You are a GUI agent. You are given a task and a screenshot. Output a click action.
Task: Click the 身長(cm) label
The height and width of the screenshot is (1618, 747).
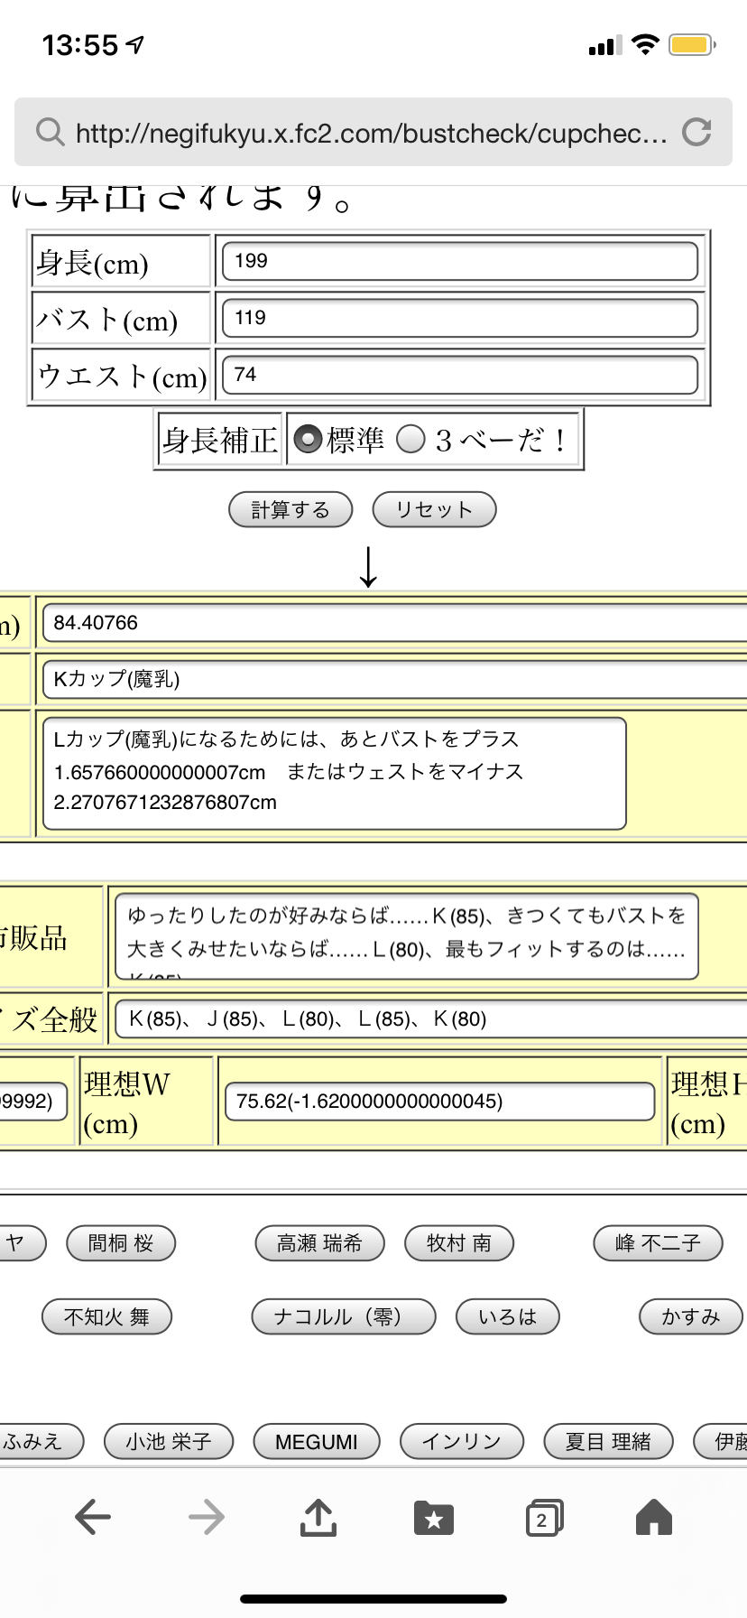92,263
